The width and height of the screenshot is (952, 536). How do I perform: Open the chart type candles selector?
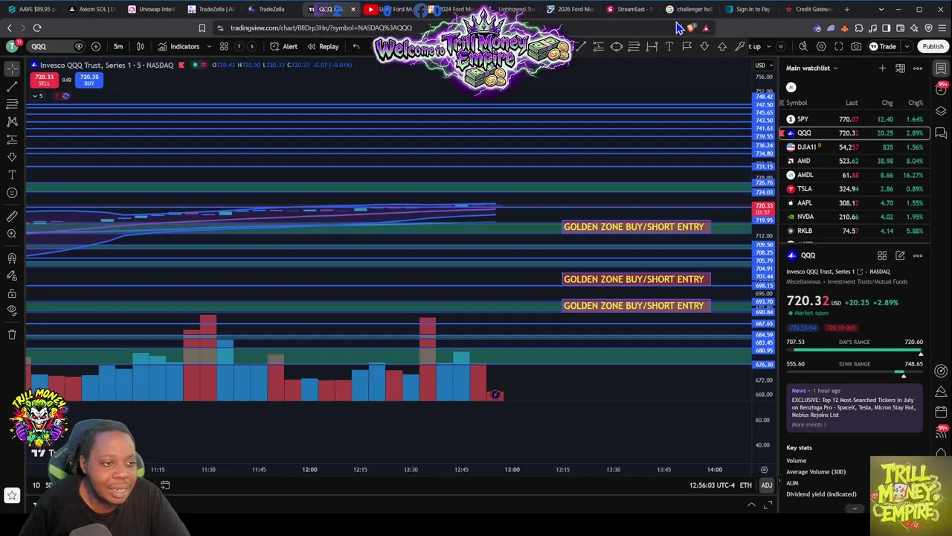[x=141, y=46]
